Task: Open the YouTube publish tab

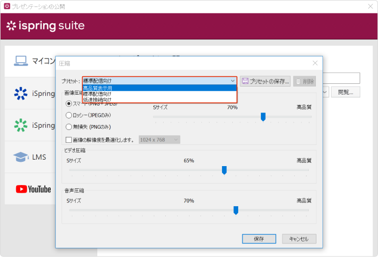Action: pyautogui.click(x=30, y=189)
